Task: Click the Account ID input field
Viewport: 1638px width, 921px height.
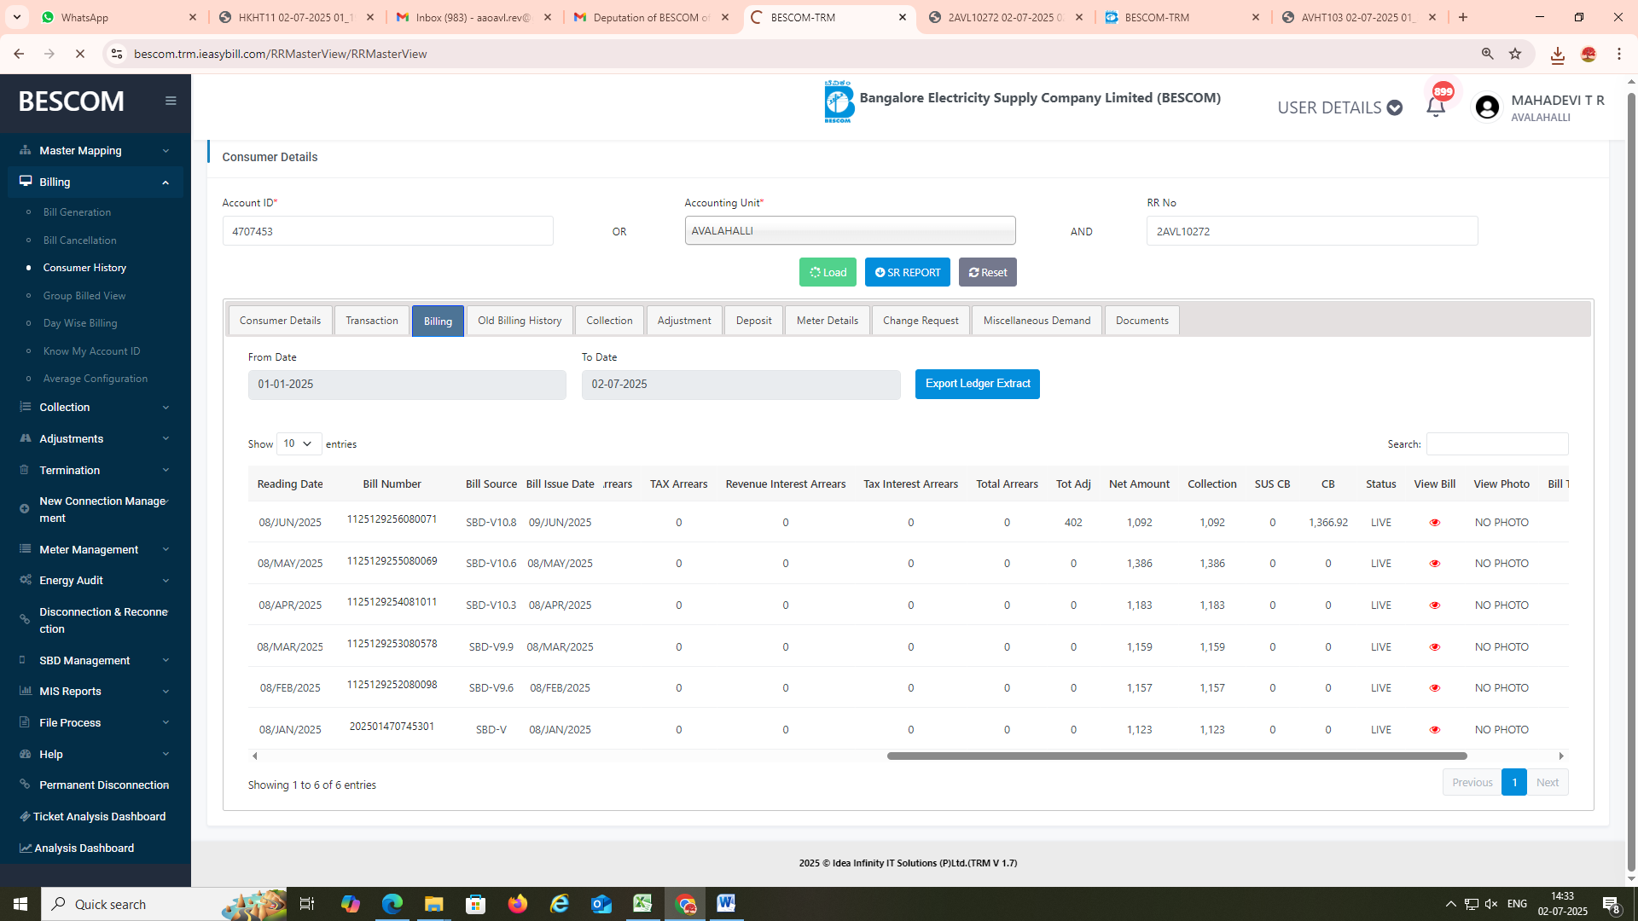Action: (387, 231)
